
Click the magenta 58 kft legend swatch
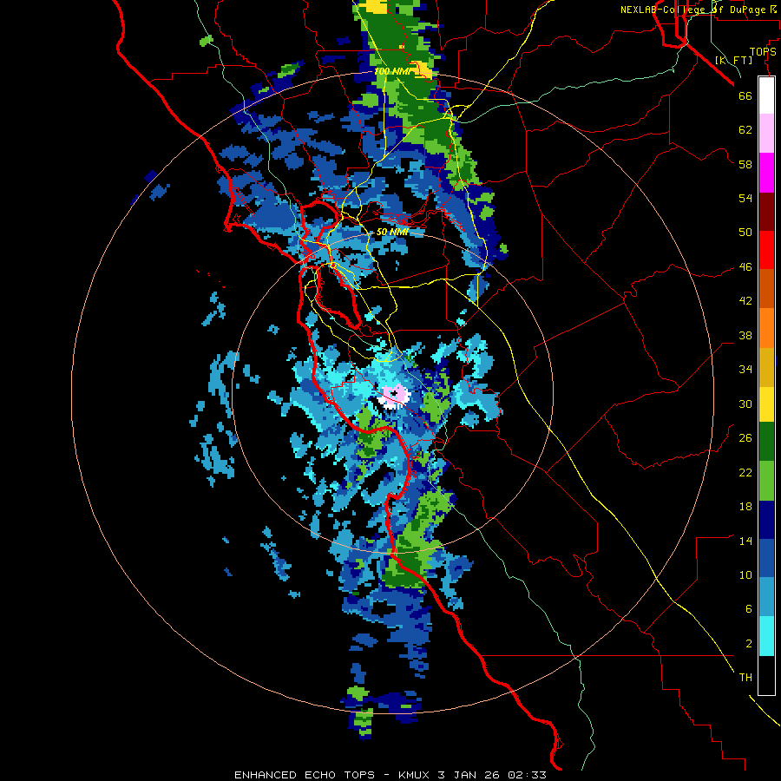[x=766, y=173]
